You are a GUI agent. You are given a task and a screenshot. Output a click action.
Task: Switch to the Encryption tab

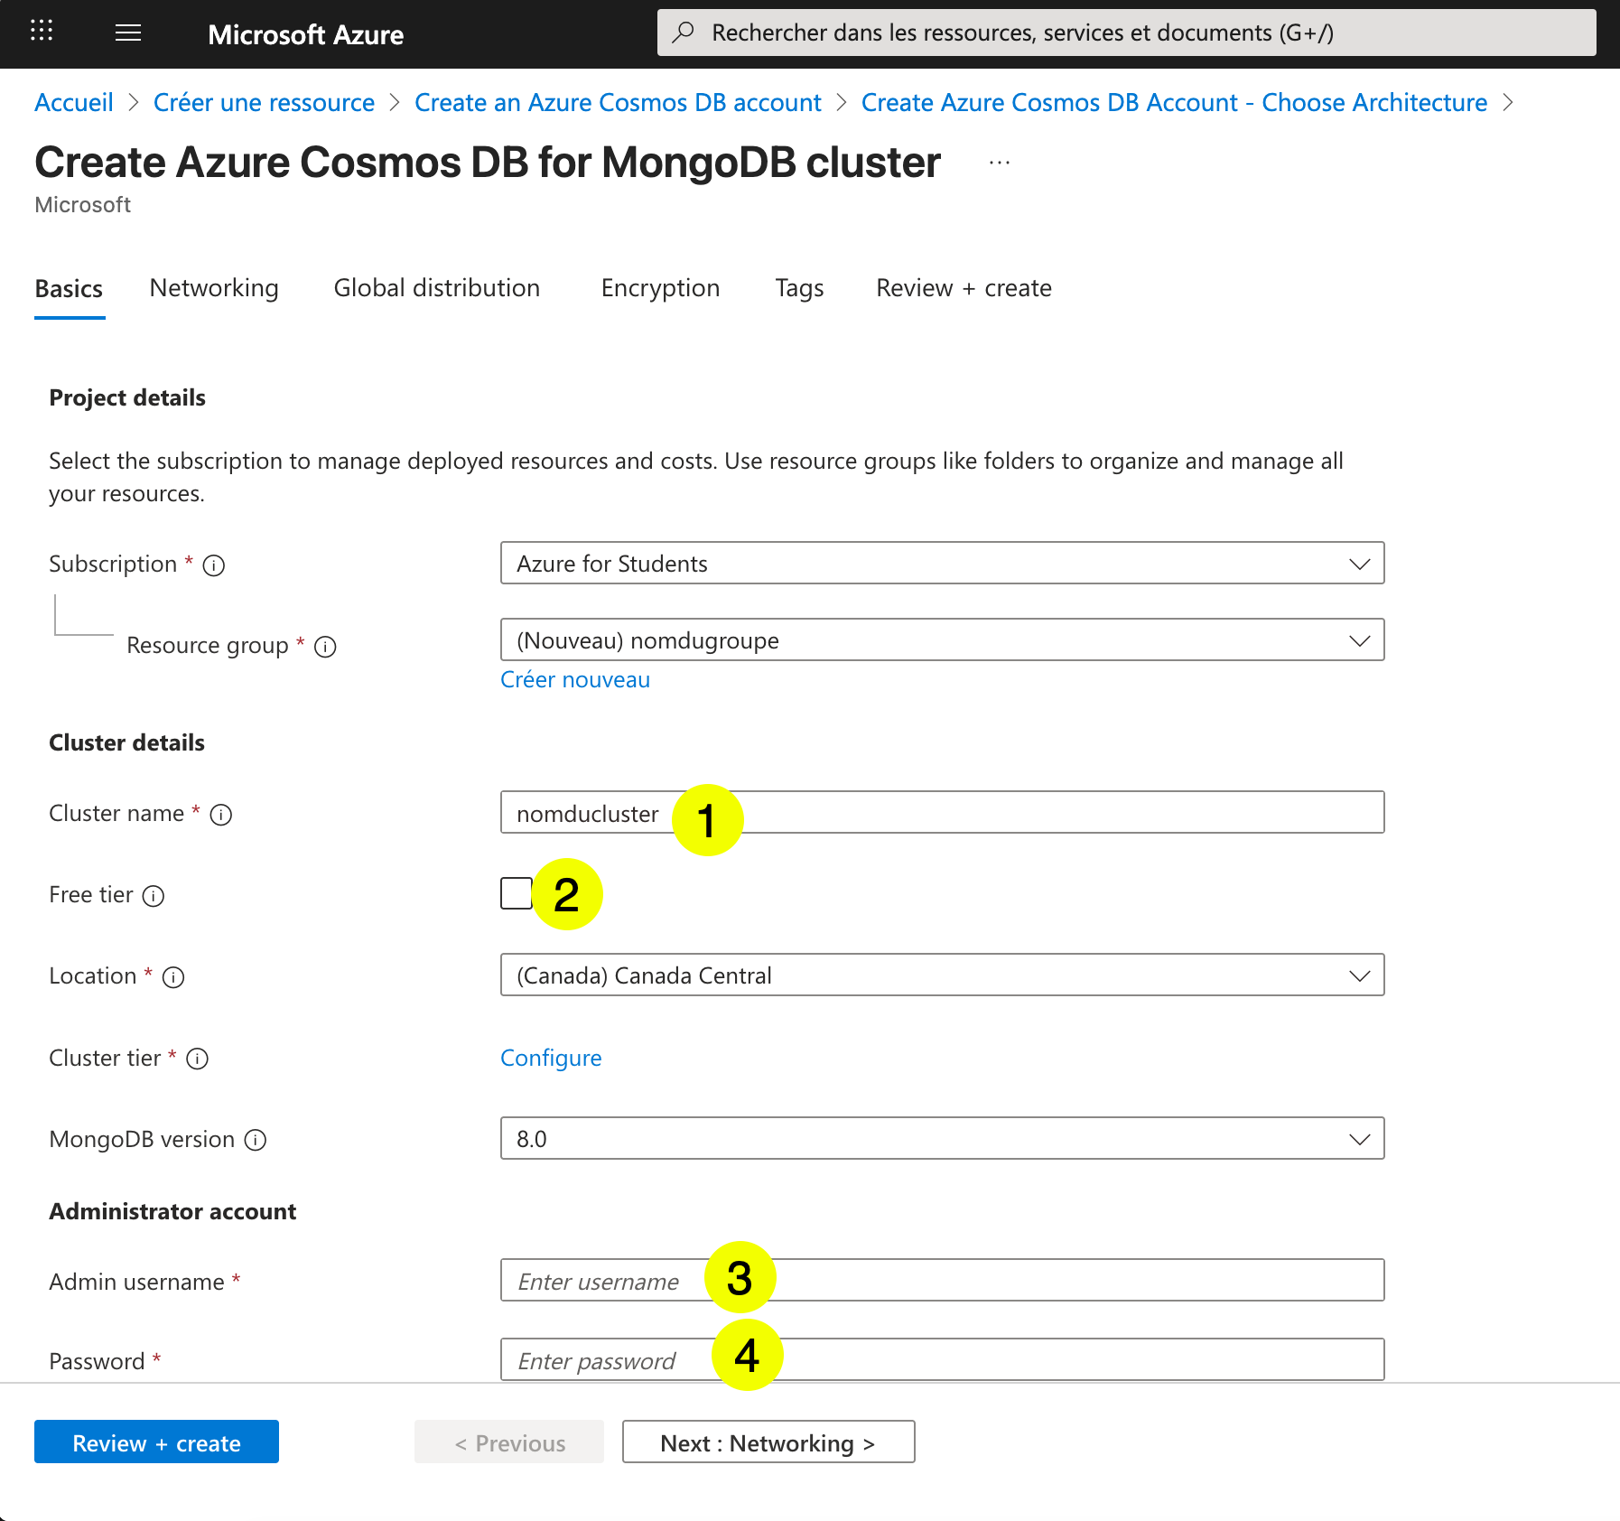click(660, 288)
